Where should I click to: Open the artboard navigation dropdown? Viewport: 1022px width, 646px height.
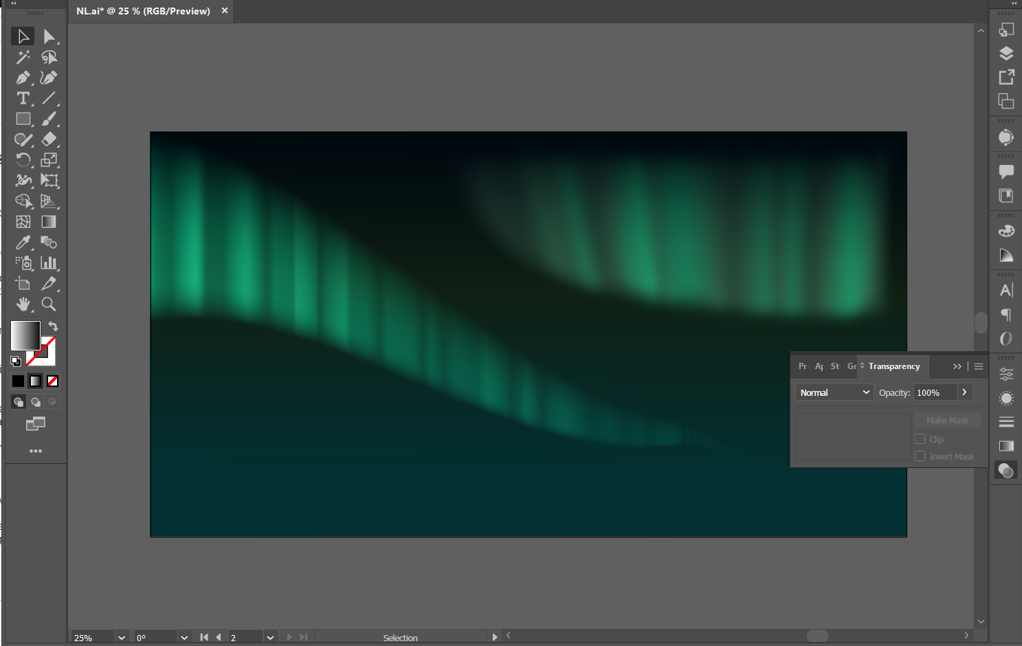click(x=270, y=638)
